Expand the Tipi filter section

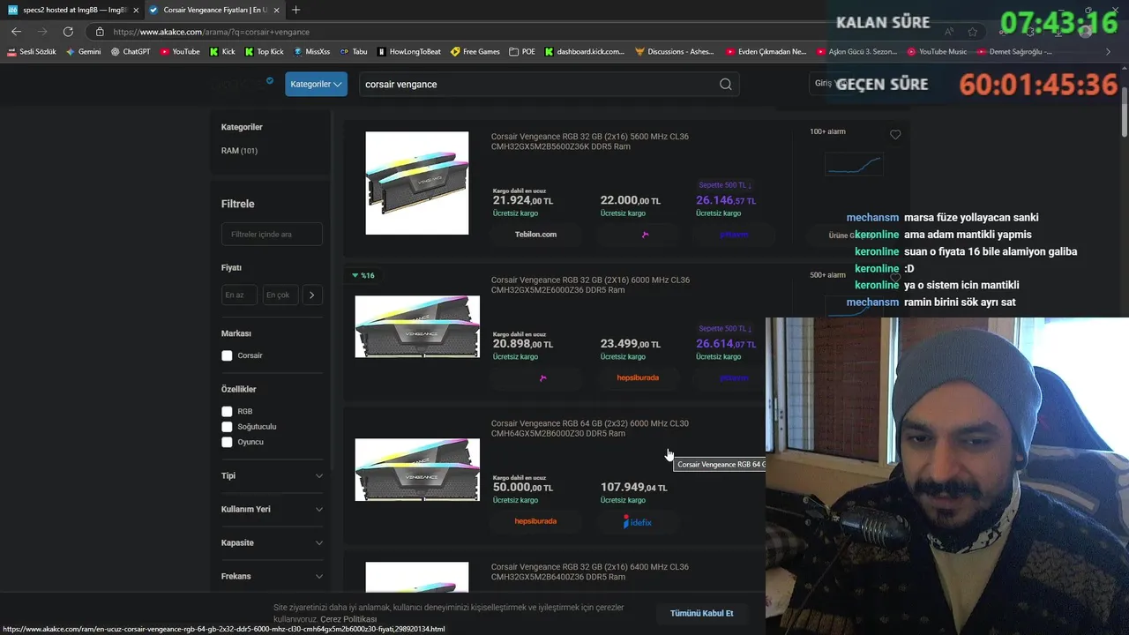[272, 475]
